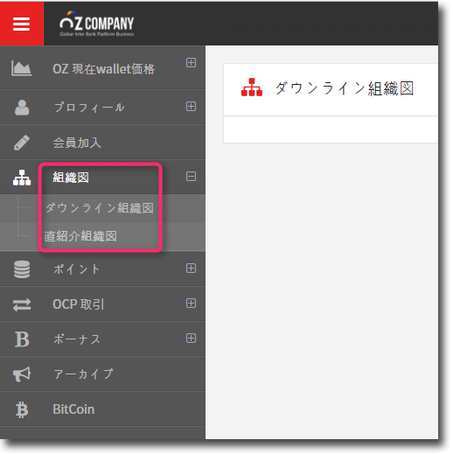Click the ダウンライン組織図 page heading
The height and width of the screenshot is (454, 453).
345,88
